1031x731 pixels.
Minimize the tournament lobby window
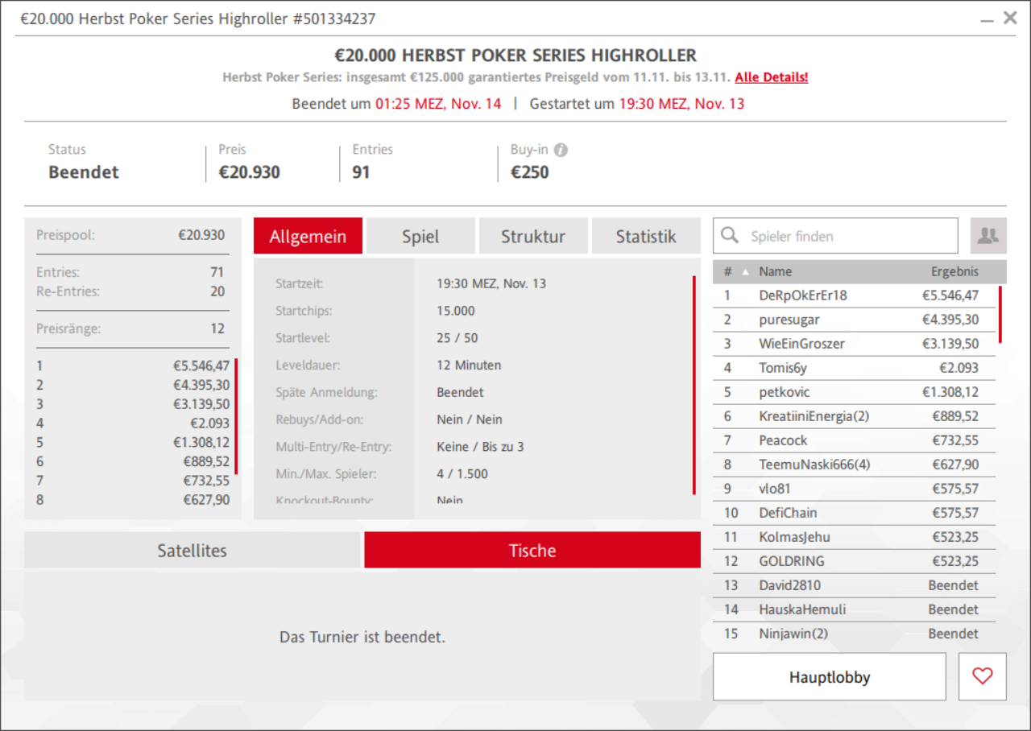(x=987, y=19)
